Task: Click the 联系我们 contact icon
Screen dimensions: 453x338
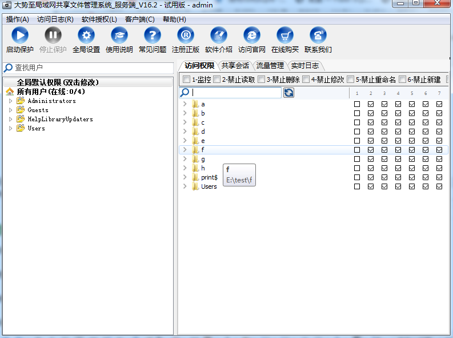Action: click(318, 35)
